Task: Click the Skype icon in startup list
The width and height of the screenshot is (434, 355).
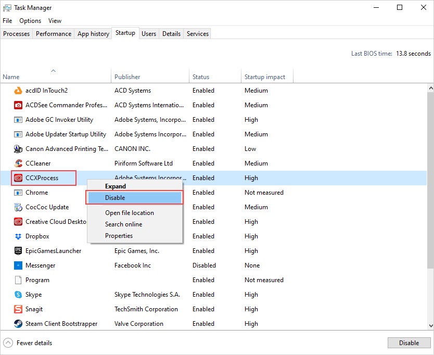Action: coord(18,295)
